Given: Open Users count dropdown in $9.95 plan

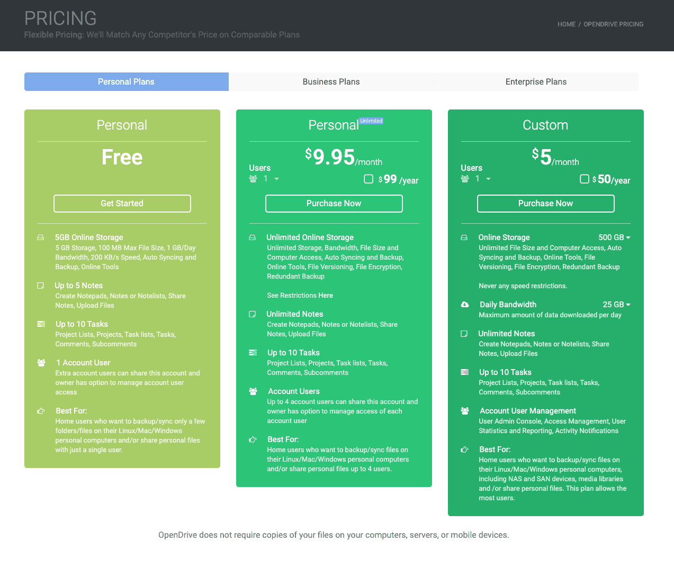Looking at the screenshot, I should (x=271, y=179).
